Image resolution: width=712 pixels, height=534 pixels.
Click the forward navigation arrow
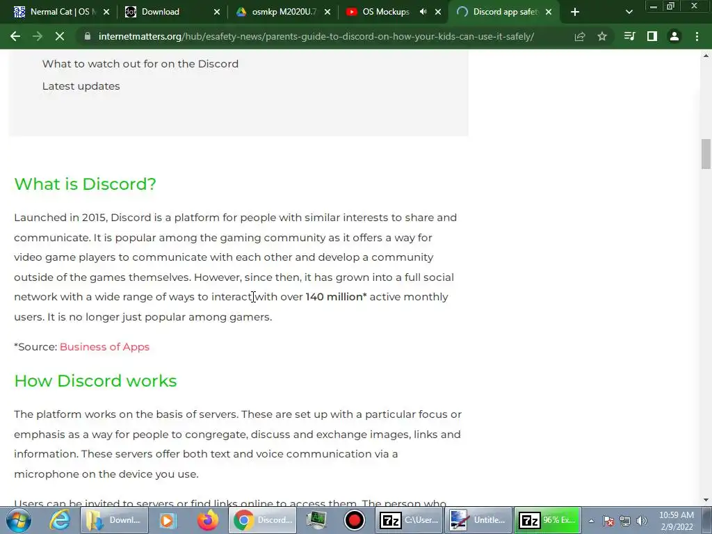(x=38, y=36)
